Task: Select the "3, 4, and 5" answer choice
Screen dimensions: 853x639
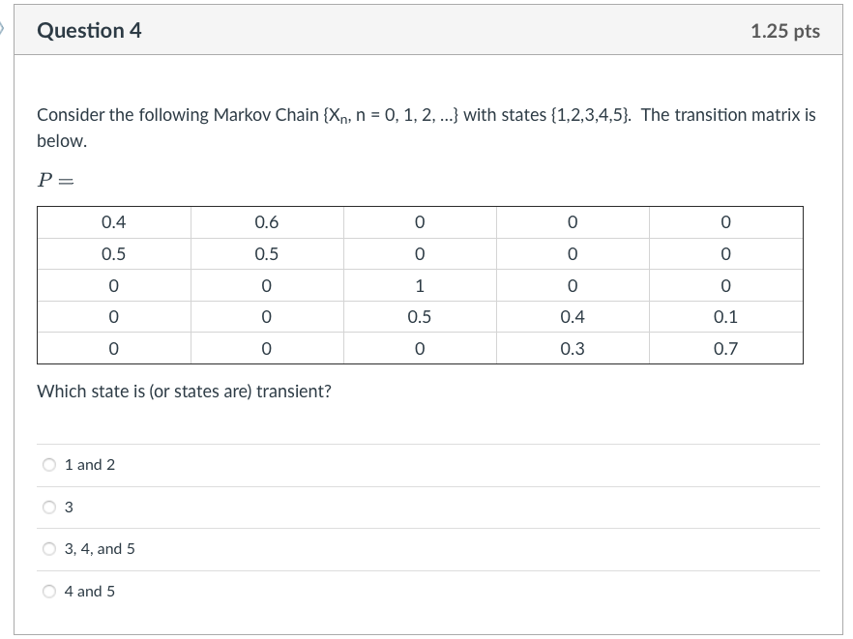Action: pyautogui.click(x=49, y=549)
